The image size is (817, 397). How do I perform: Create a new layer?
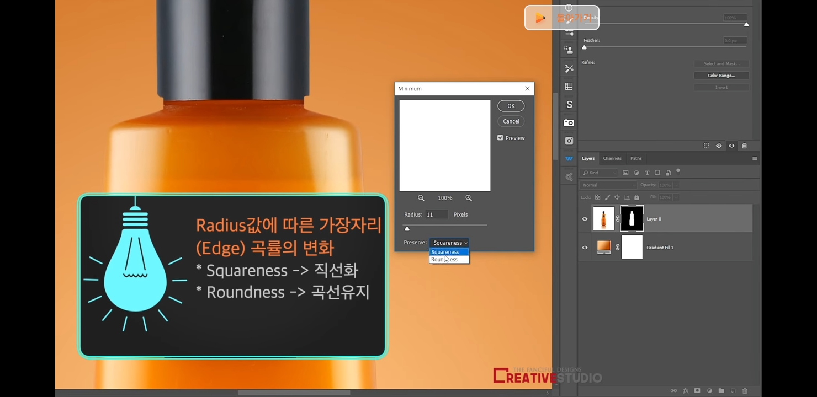(733, 391)
